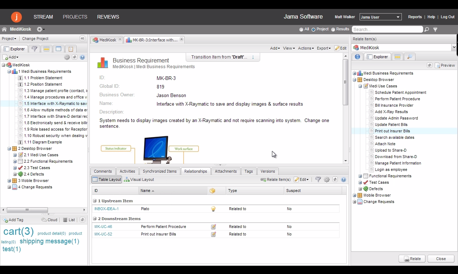Switch to the Attachments tab
The width and height of the screenshot is (458, 274).
[226, 171]
